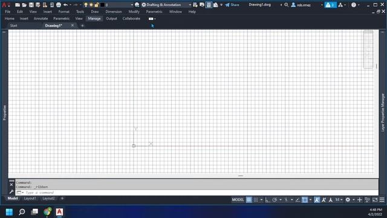Expand snap mode settings arrow

(x=261, y=200)
